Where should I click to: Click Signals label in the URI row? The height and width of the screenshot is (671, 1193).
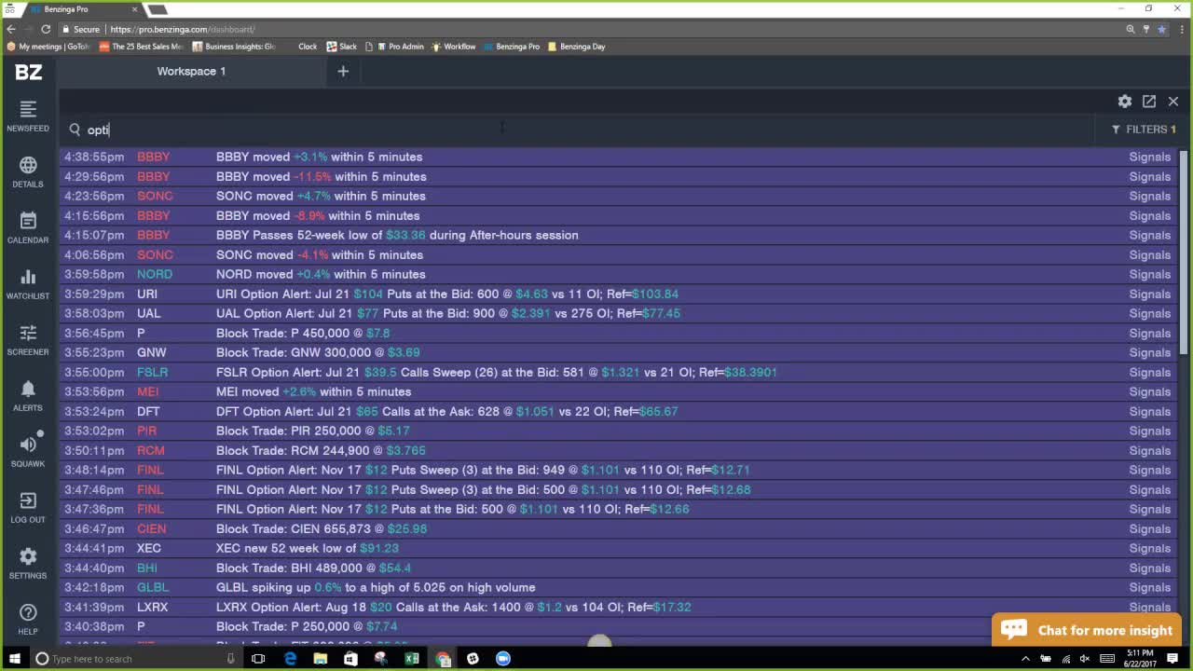tap(1150, 294)
